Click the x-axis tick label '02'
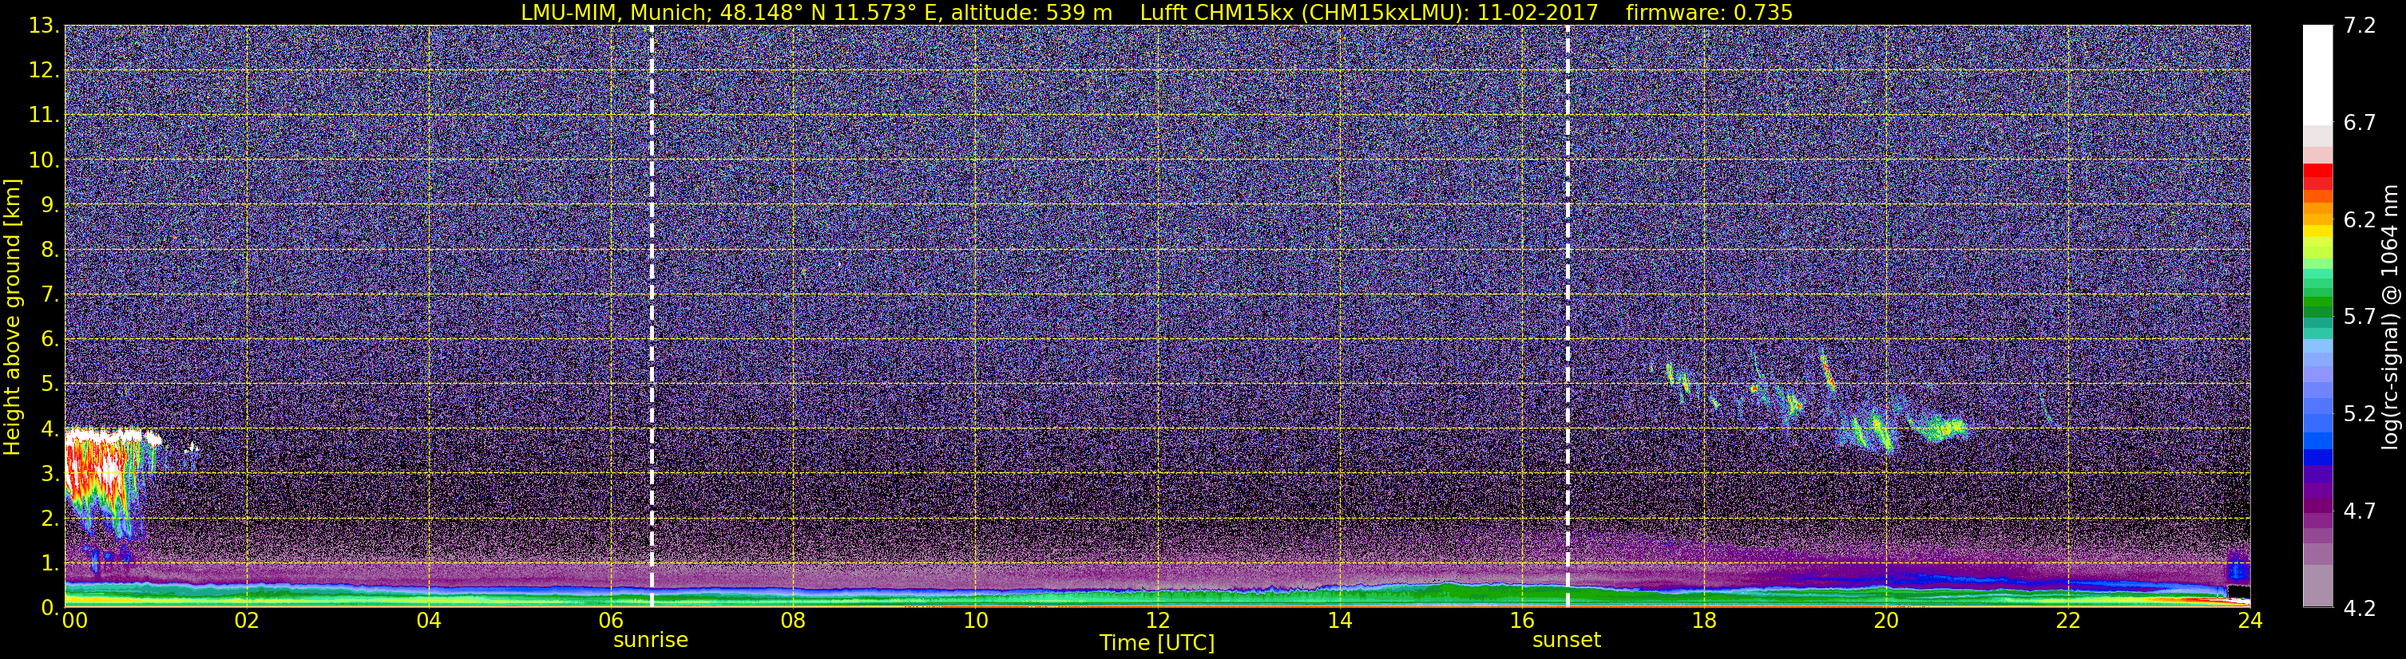The height and width of the screenshot is (659, 2406). 246,621
